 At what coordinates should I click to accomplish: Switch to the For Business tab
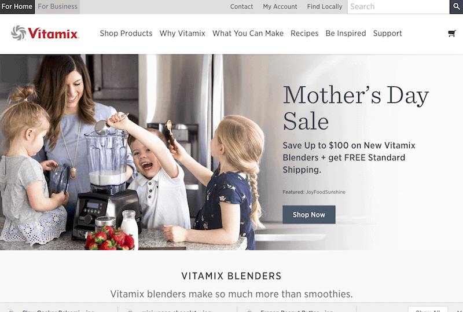pyautogui.click(x=57, y=6)
